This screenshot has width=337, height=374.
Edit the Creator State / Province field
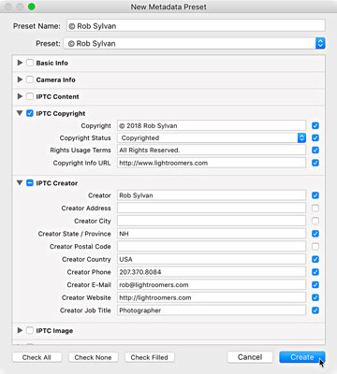212,234
